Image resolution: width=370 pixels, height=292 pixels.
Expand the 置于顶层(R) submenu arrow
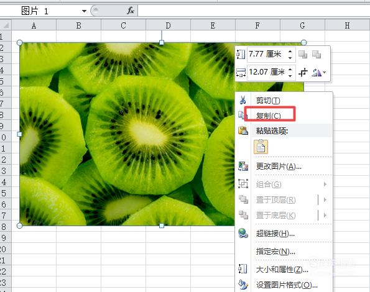coord(325,200)
